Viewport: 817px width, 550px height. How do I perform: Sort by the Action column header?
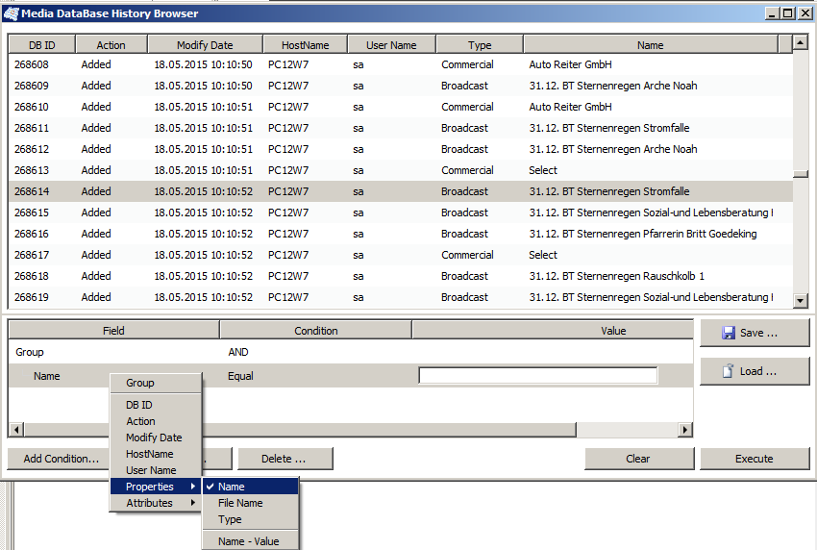coord(111,45)
